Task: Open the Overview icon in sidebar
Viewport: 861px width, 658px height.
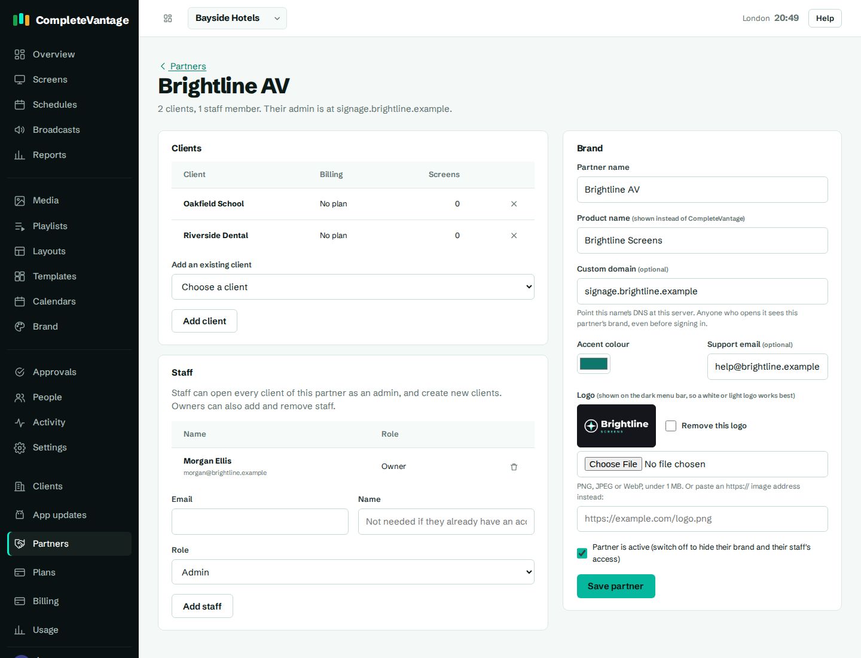Action: click(x=20, y=54)
